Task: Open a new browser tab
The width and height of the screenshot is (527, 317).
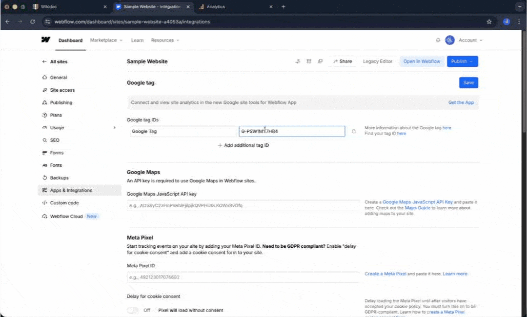Action: tap(284, 6)
